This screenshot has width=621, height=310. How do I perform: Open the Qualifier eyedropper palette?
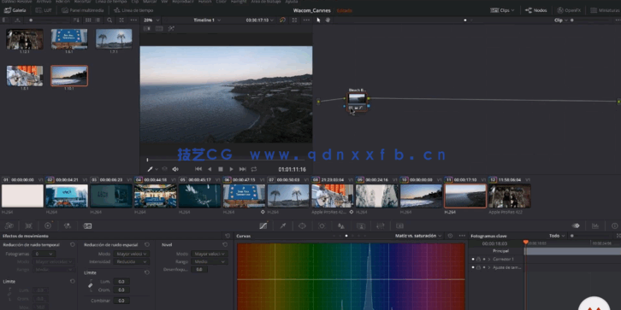tap(283, 225)
